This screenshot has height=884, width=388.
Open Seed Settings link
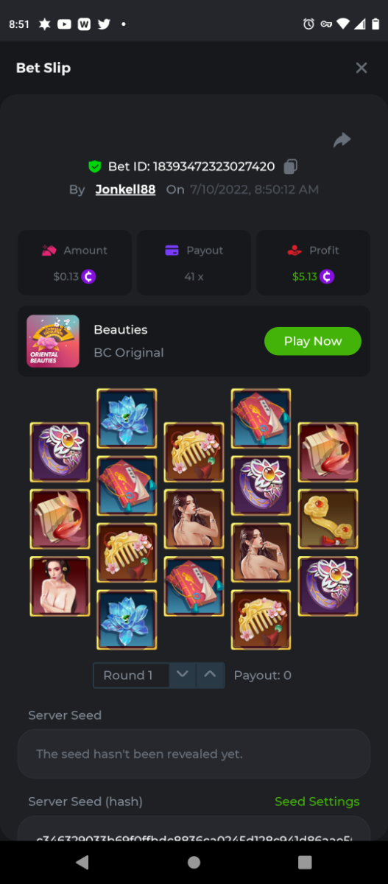[317, 801]
